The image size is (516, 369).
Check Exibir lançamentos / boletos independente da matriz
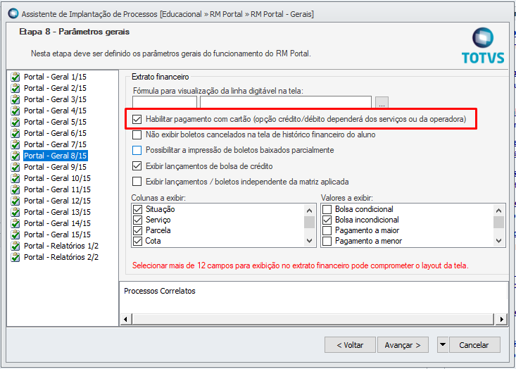click(137, 182)
